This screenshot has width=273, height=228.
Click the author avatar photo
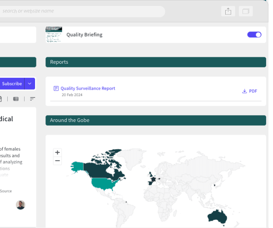[x=20, y=205]
